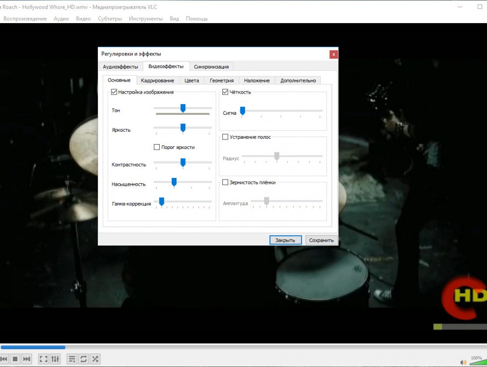
Task: Open the Инструменты menu
Action: [146, 19]
